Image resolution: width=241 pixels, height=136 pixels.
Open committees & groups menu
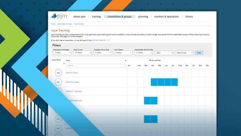[x=120, y=16]
